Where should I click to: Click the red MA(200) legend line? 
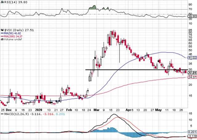[x=2, y=36]
